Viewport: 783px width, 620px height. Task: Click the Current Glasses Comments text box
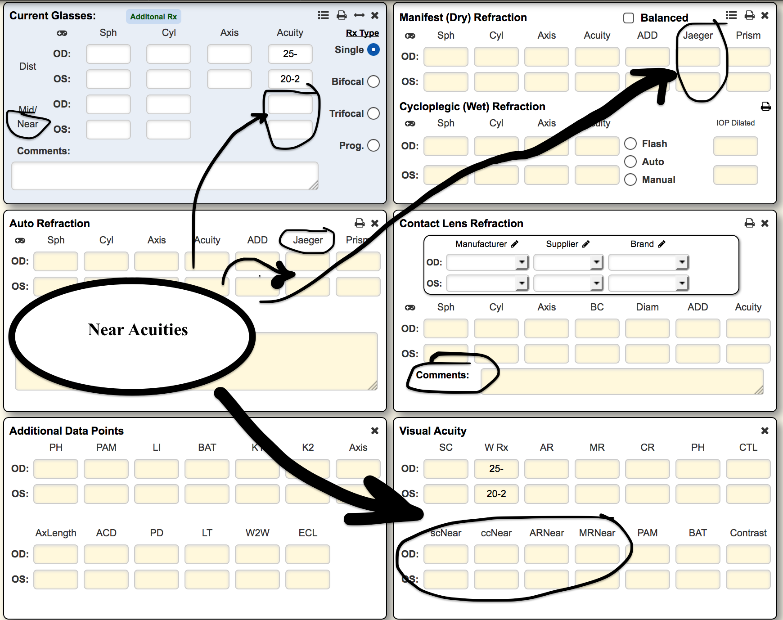165,175
